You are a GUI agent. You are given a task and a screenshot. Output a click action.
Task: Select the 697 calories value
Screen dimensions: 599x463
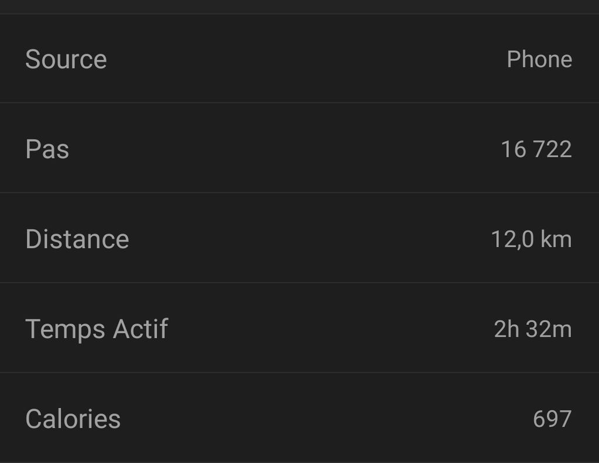click(x=552, y=419)
